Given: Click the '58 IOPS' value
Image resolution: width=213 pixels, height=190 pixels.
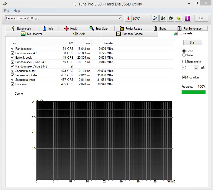Looking at the screenshot, I should pyautogui.click(x=68, y=53).
